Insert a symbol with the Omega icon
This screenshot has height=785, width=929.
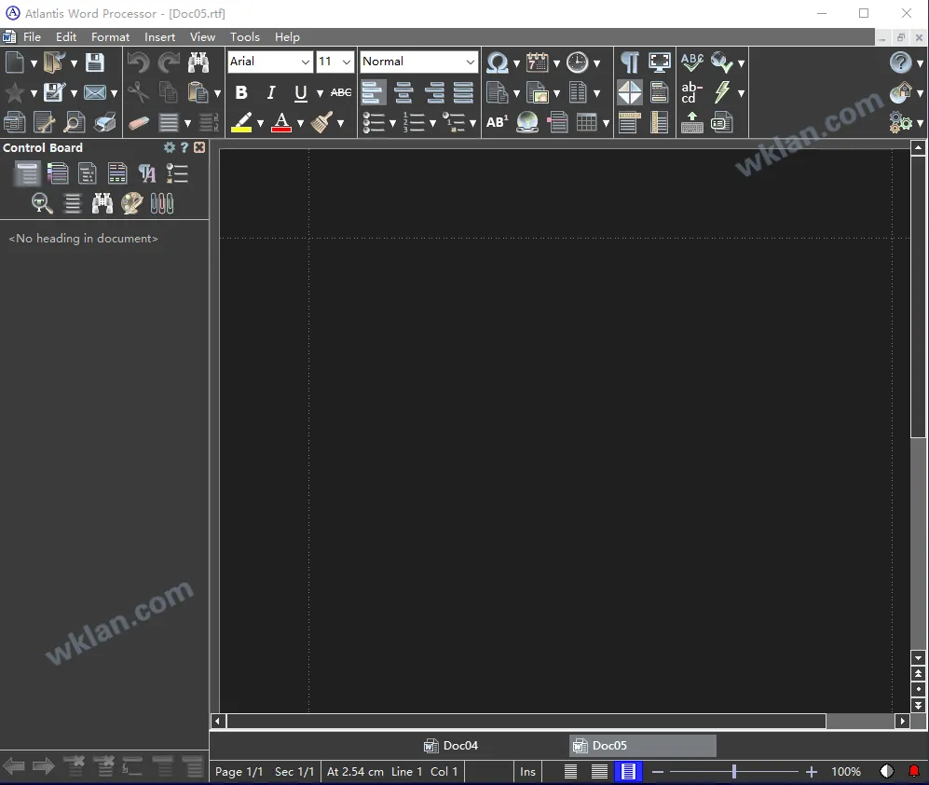point(497,62)
